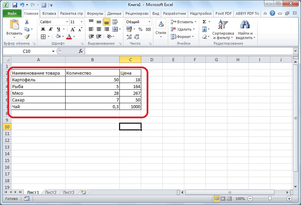Select the Format Painter brush icon
The height and width of the screenshot is (205, 301).
(x=27, y=36)
